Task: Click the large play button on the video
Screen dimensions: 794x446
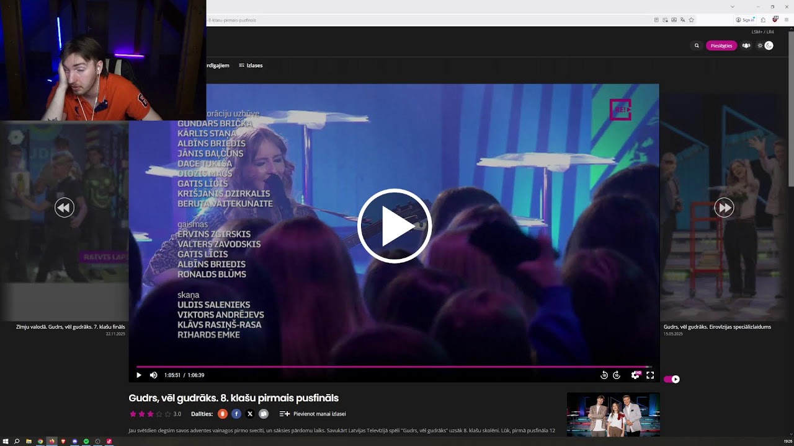Action: (x=394, y=226)
